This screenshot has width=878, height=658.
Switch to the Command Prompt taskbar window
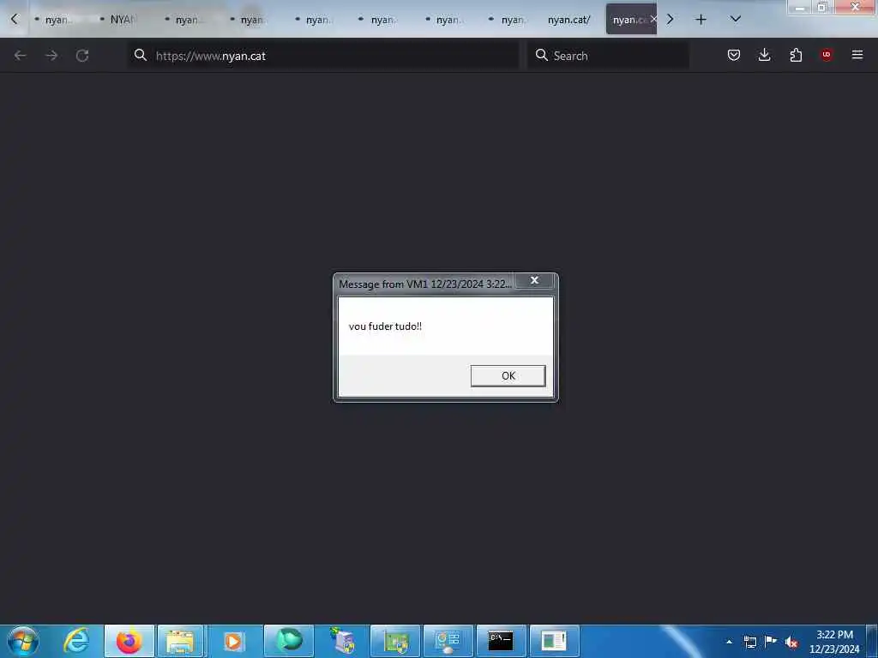coord(501,641)
